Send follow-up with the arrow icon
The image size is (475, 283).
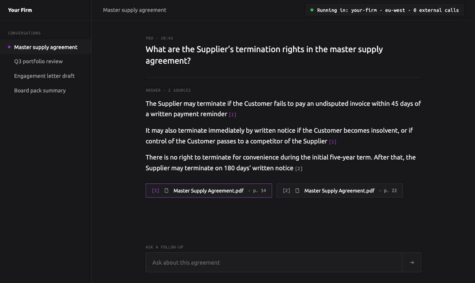coord(411,262)
